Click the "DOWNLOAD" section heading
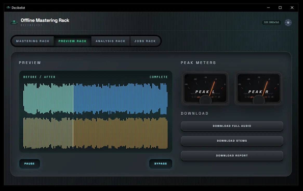Image resolution: width=303 pixels, height=191 pixels. [x=195, y=114]
